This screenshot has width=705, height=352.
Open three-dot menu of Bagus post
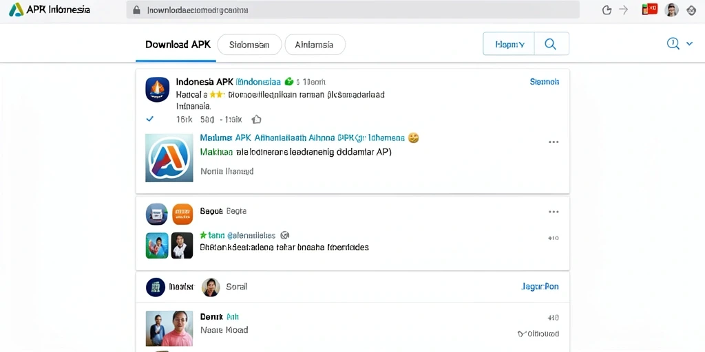tap(554, 212)
